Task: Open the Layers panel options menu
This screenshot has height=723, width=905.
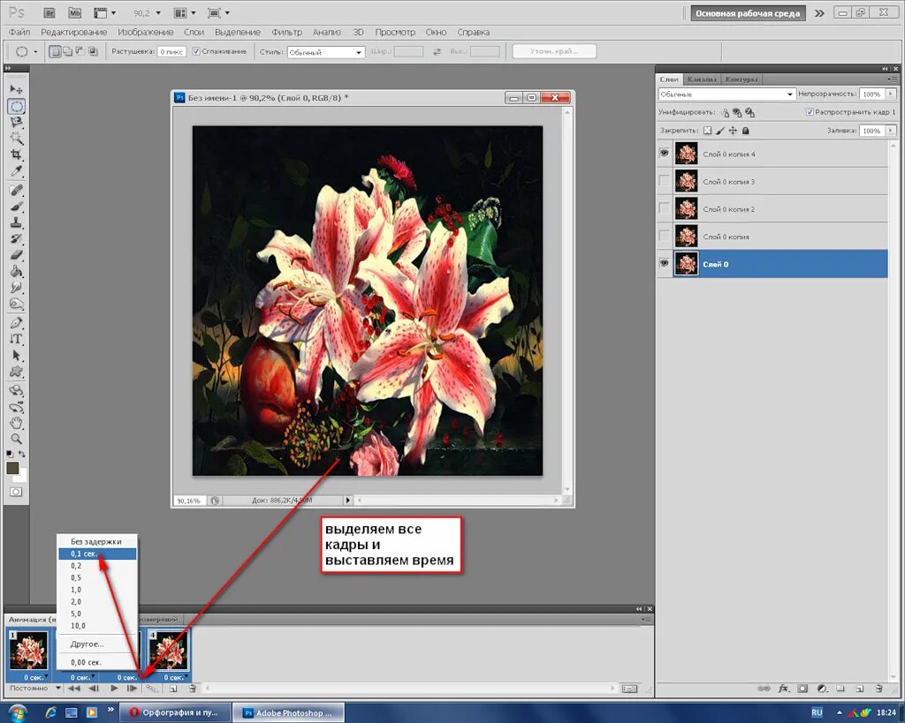Action: 894,79
